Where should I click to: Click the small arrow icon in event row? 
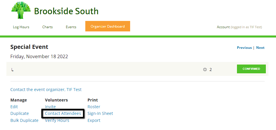point(13,70)
